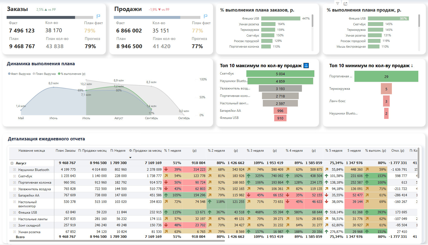Click the red down arrow in Наушники Bluetooth's % 1 неделя cell
Image resolution: width=428 pixels, height=245 pixels.
click(166, 169)
